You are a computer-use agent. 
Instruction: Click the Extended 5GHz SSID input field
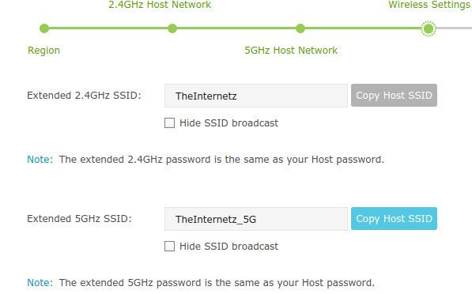[256, 219]
